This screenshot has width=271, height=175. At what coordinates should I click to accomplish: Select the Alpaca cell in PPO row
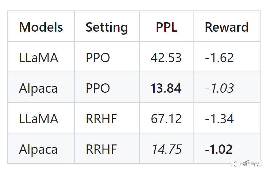coord(38,88)
